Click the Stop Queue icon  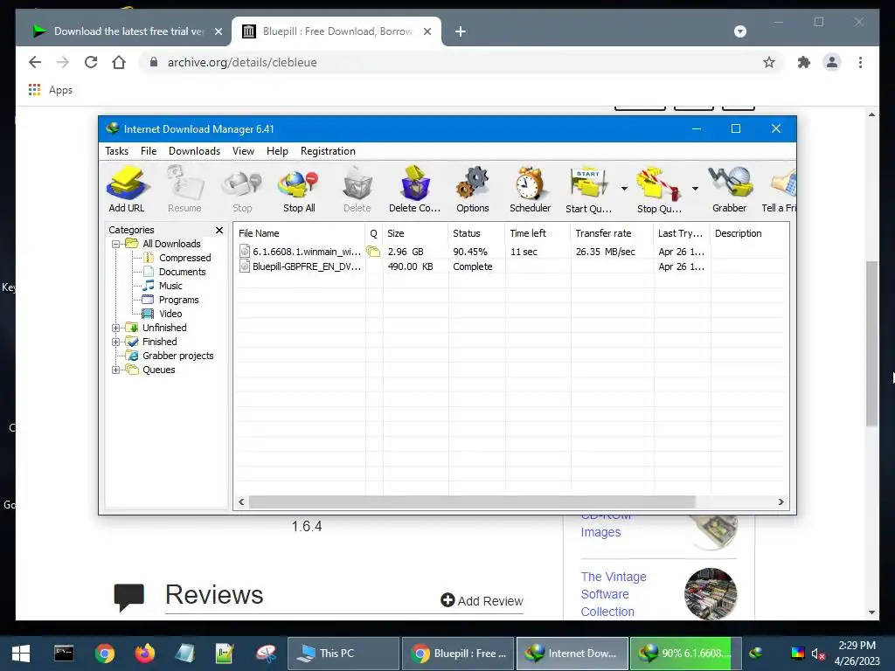tap(659, 190)
